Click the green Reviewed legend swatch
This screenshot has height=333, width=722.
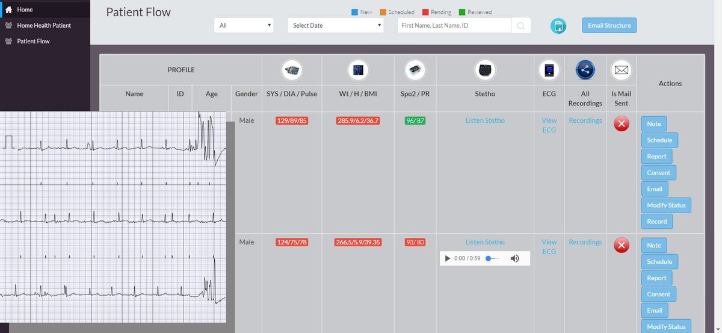pos(461,12)
